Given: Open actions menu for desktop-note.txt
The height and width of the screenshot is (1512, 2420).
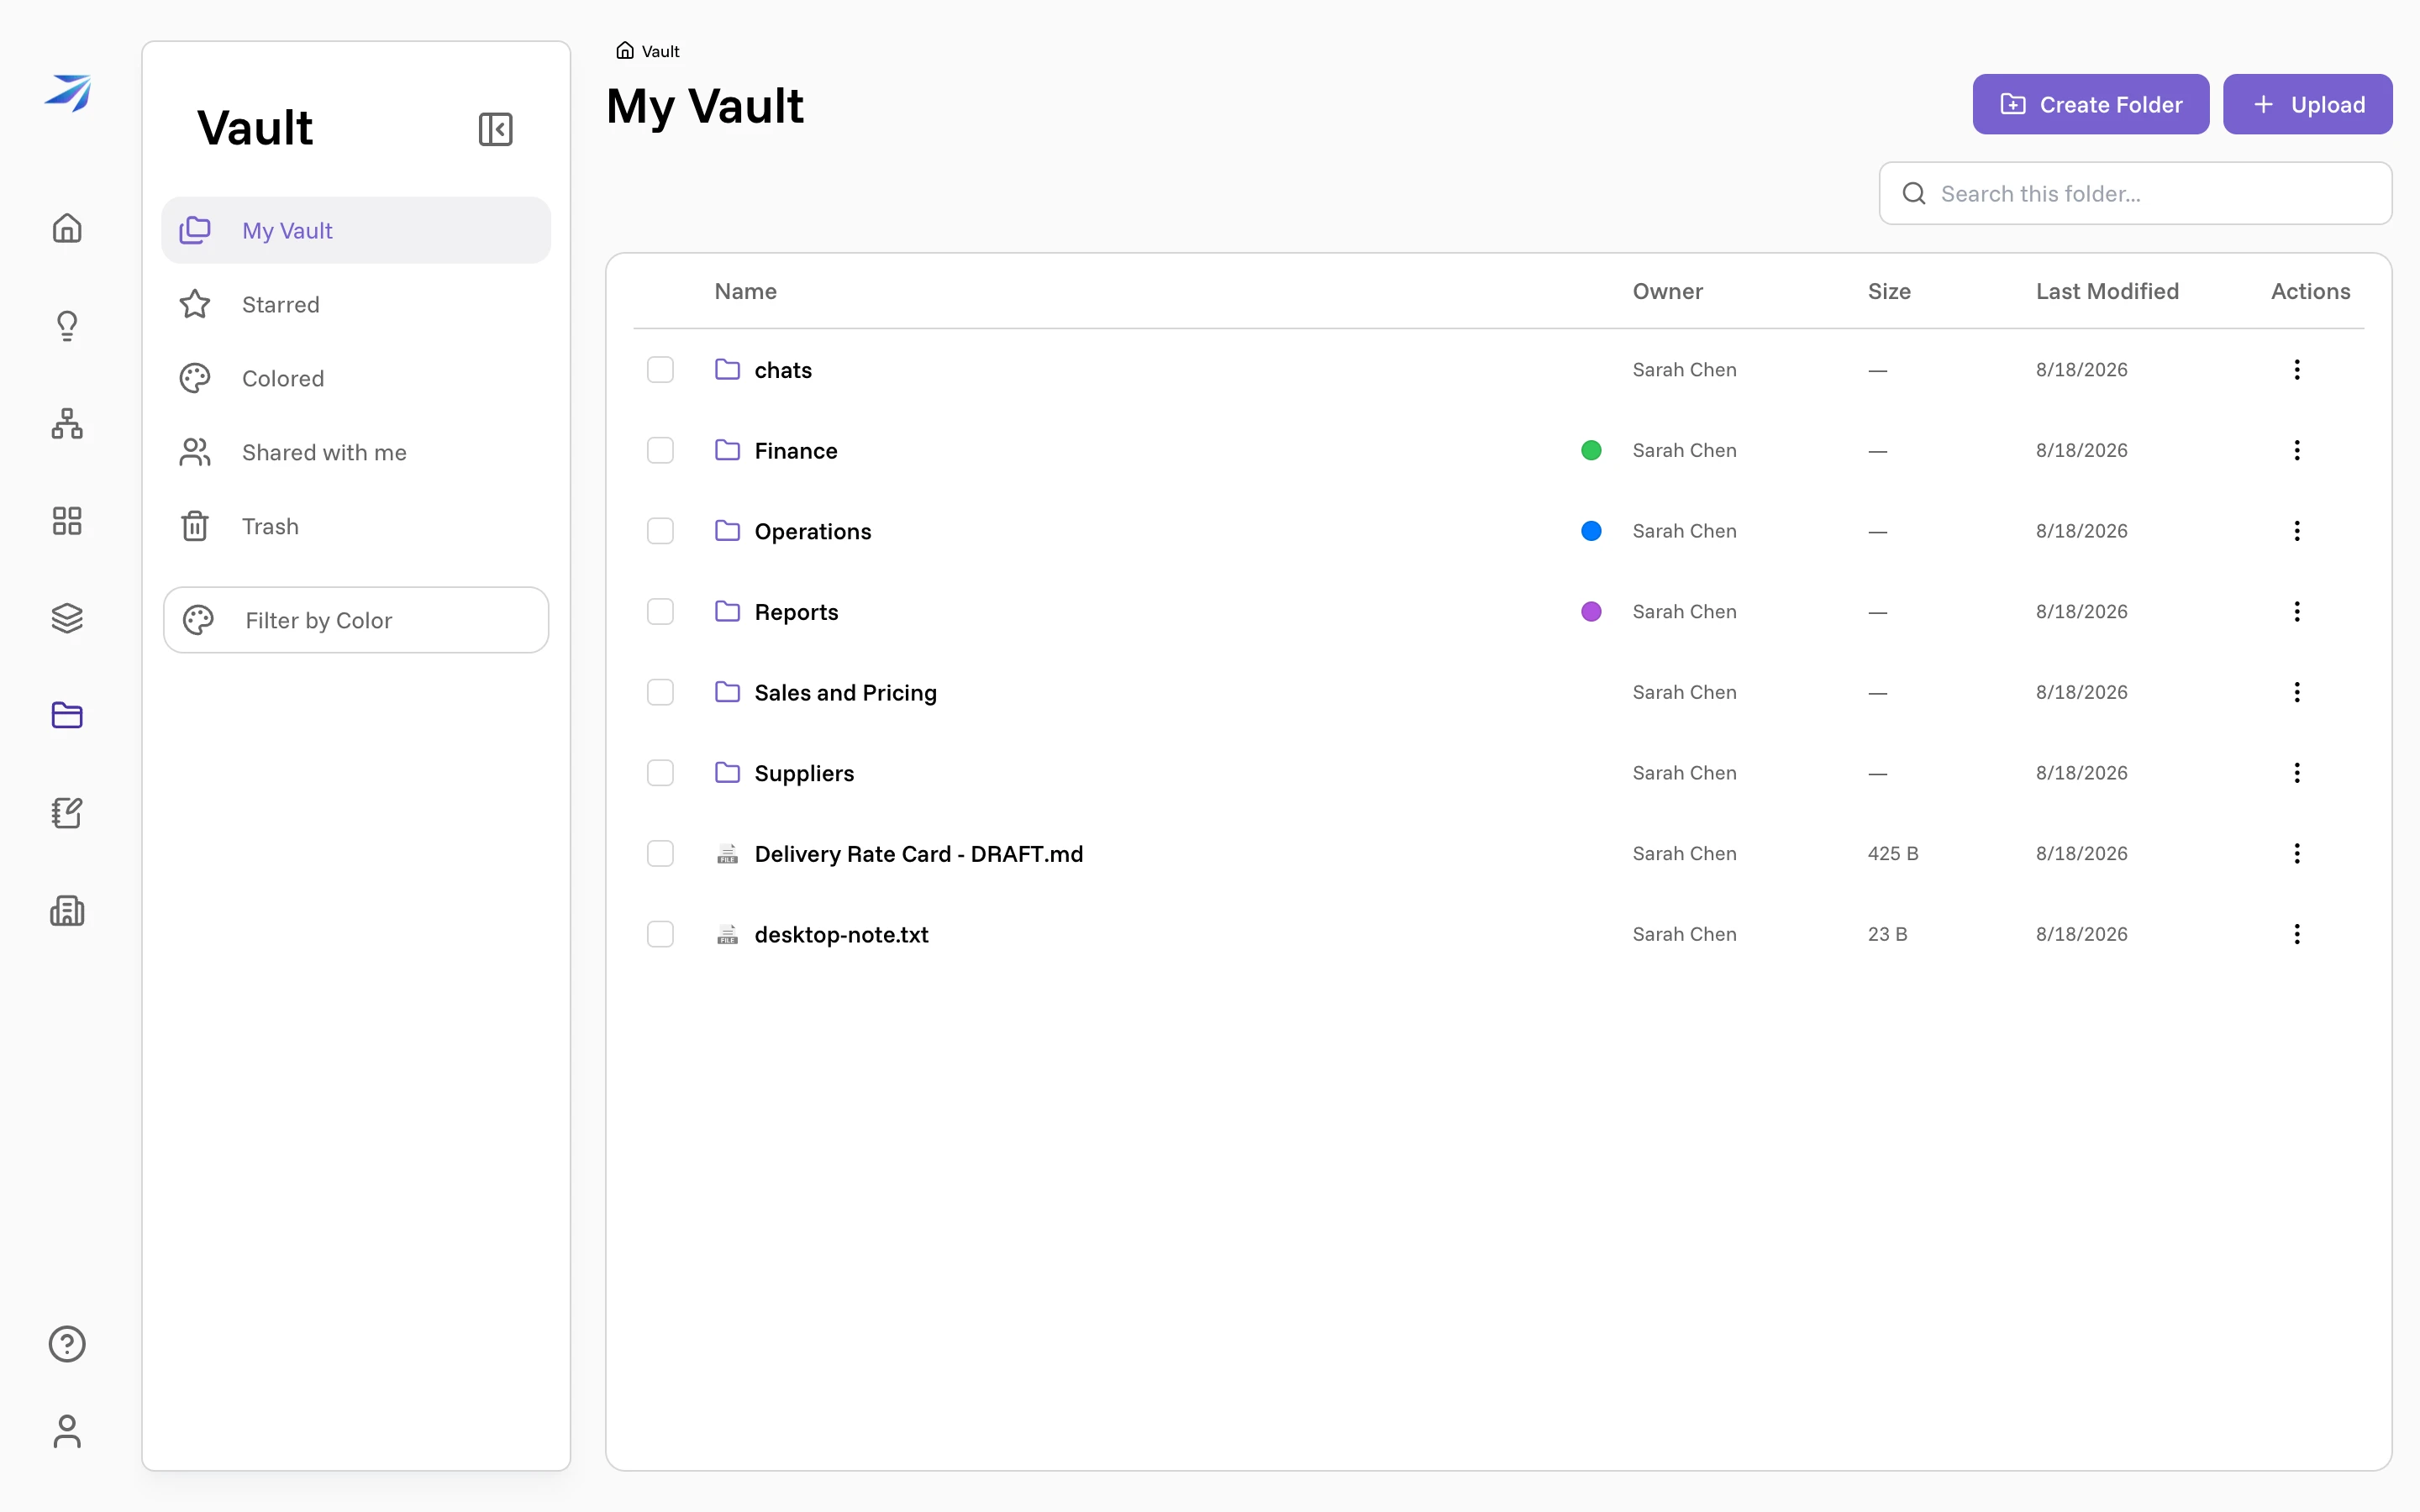Looking at the screenshot, I should coord(2297,934).
